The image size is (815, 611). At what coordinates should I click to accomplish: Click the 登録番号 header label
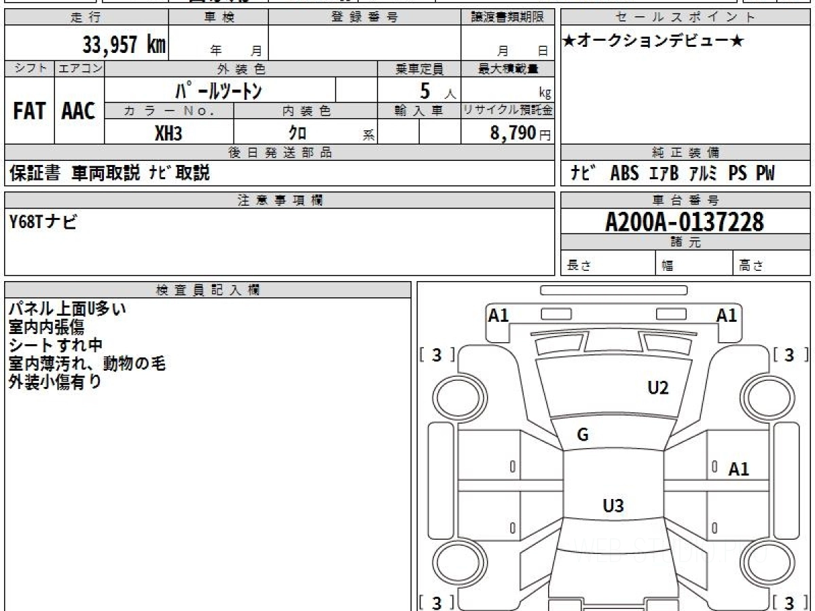364,17
